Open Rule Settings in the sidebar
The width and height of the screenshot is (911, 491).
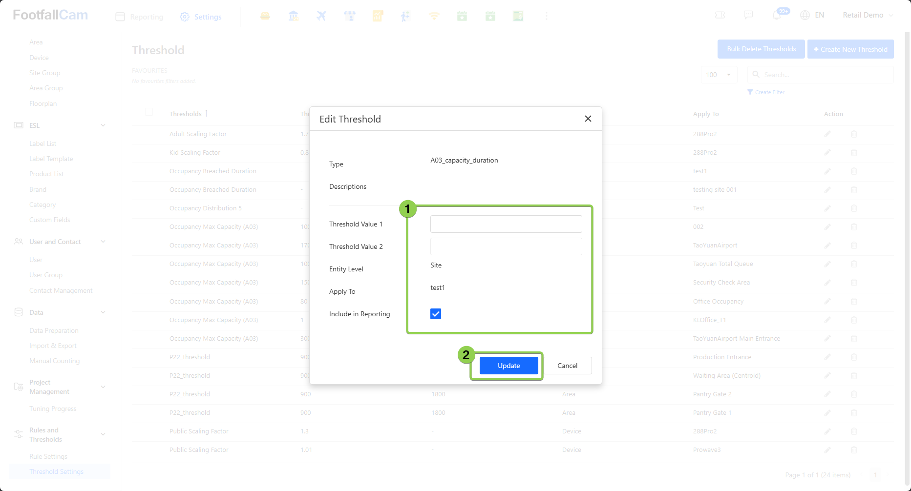point(48,456)
